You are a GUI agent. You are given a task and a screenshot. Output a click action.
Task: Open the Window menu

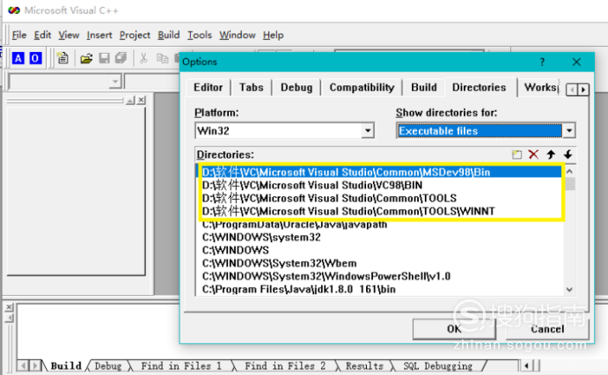pyautogui.click(x=238, y=35)
